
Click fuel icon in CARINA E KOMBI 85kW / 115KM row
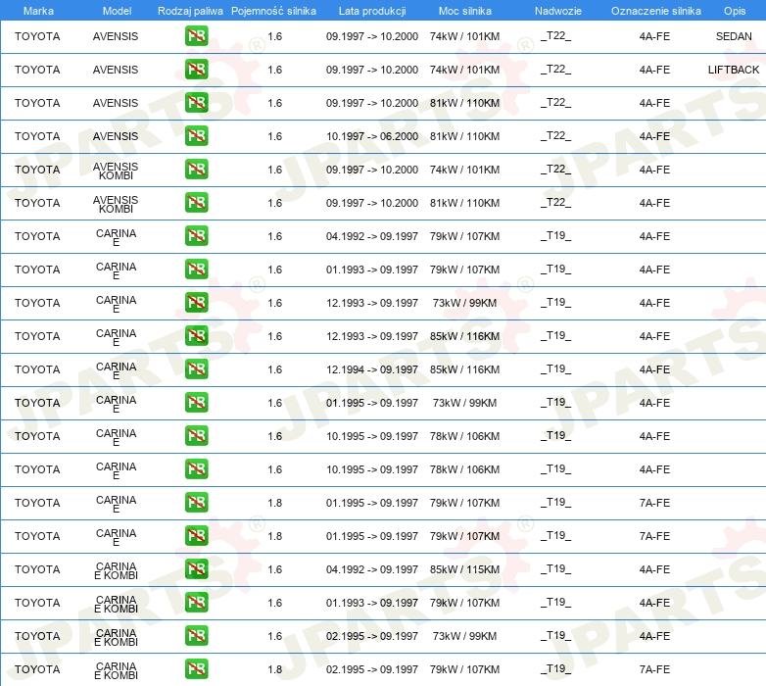point(196,569)
